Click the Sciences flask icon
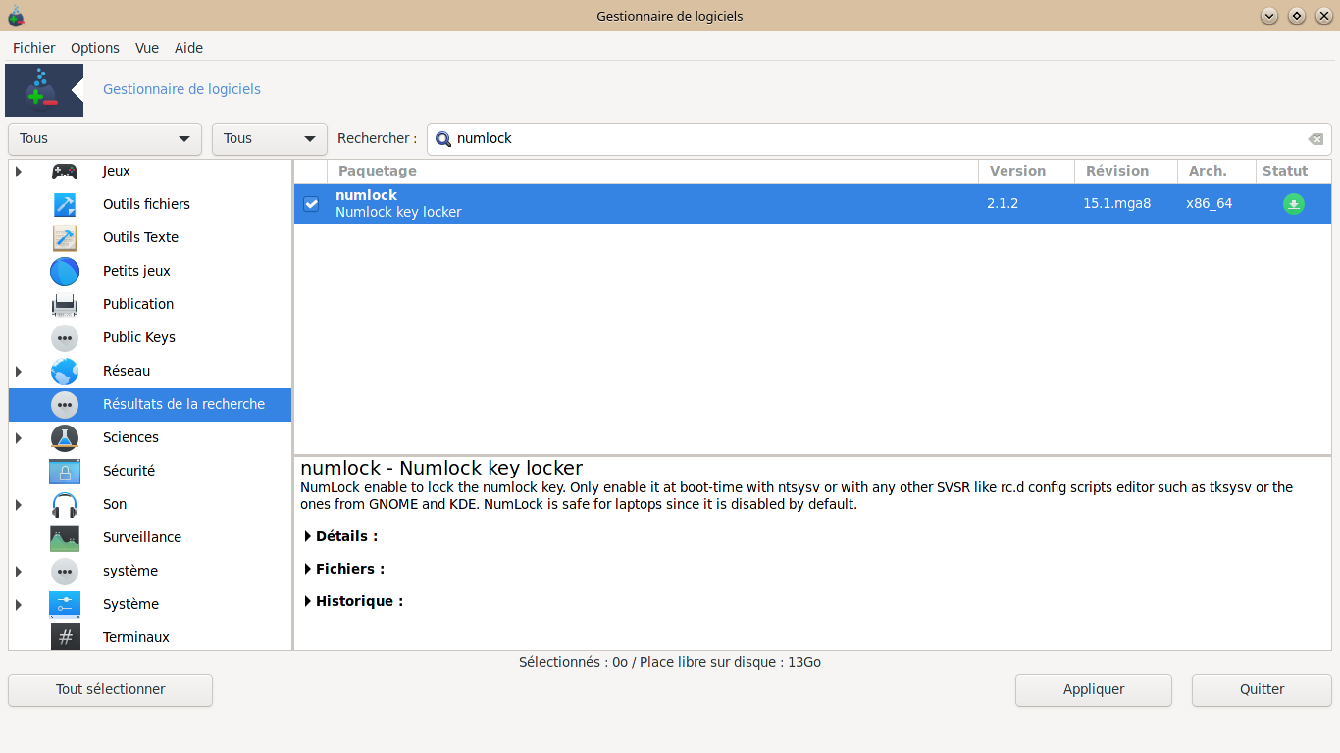The image size is (1340, 753). coord(65,438)
